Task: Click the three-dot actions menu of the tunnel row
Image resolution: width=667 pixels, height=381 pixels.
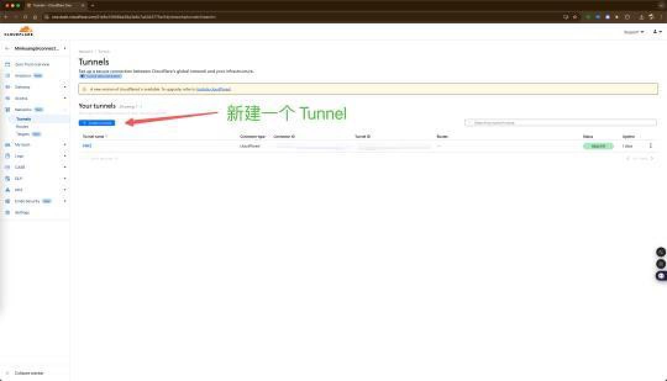Action: click(x=650, y=145)
